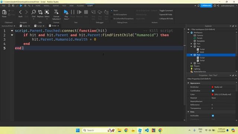Image resolution: width=238 pixels, height=134 pixels.
Task: Open the Format Selection dropdown arrow
Action: coord(60,19)
